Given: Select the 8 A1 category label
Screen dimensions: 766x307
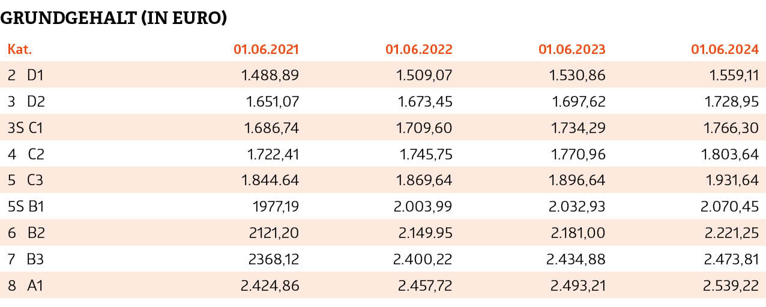Looking at the screenshot, I should click(25, 287).
